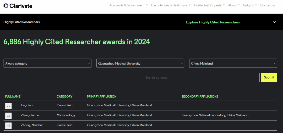Select researcher Zhao, Jincun

coord(30,115)
